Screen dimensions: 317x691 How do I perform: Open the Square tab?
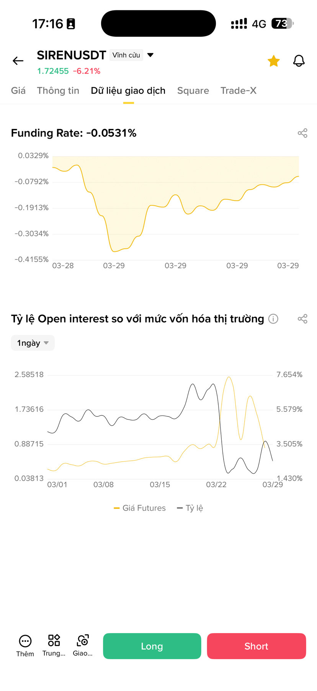(193, 91)
